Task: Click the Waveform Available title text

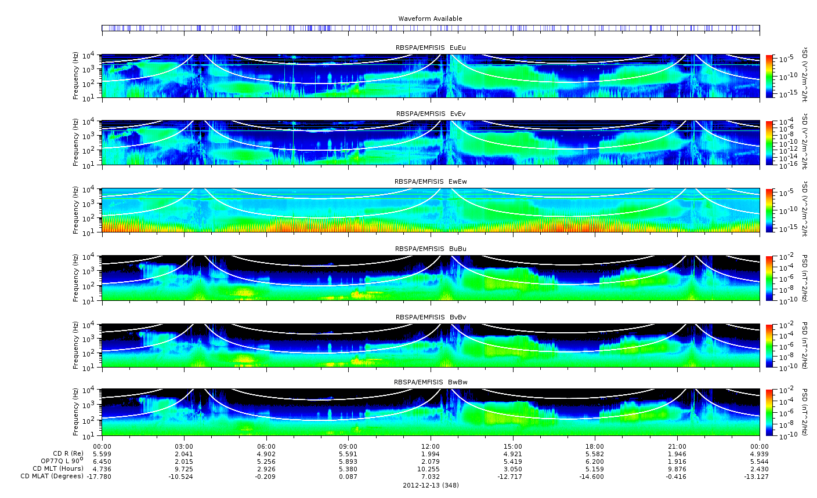Action: 430,19
